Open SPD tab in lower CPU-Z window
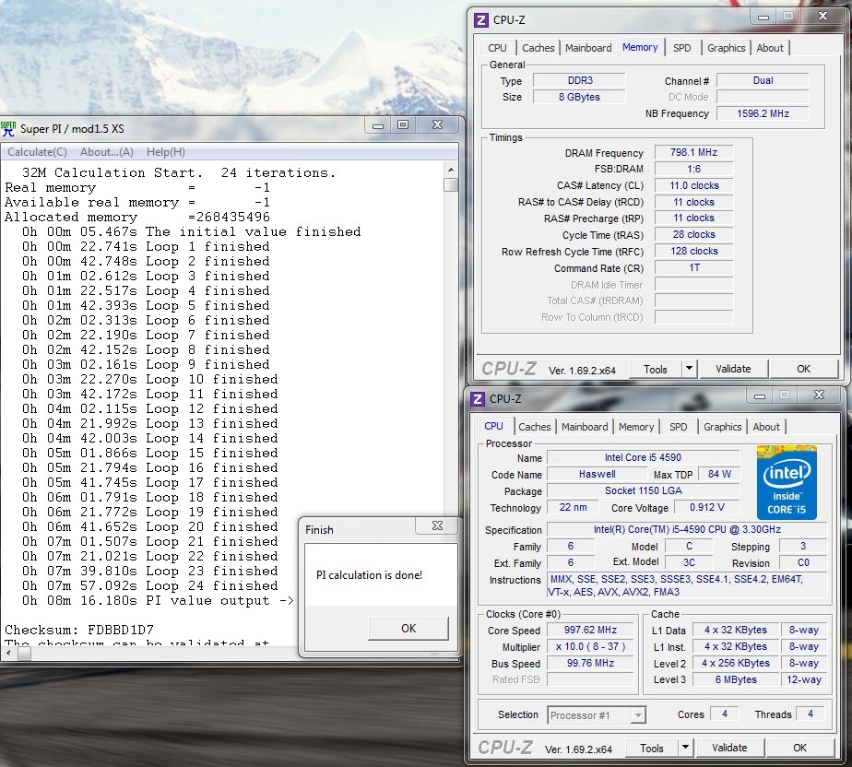Image resolution: width=852 pixels, height=767 pixels. [678, 427]
